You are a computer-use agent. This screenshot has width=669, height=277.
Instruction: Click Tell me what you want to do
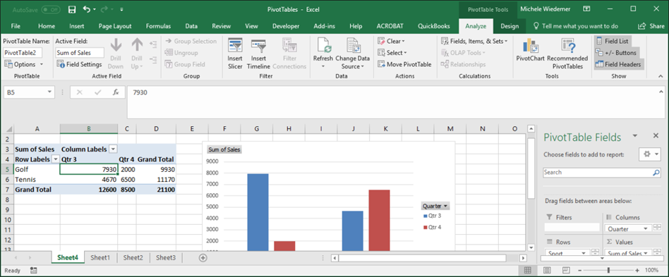point(576,26)
